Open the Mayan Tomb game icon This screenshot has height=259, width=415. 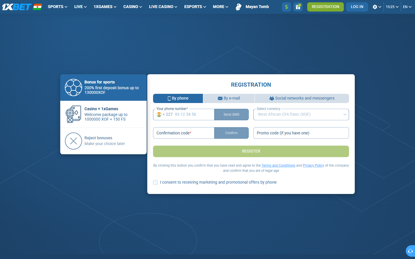click(238, 7)
